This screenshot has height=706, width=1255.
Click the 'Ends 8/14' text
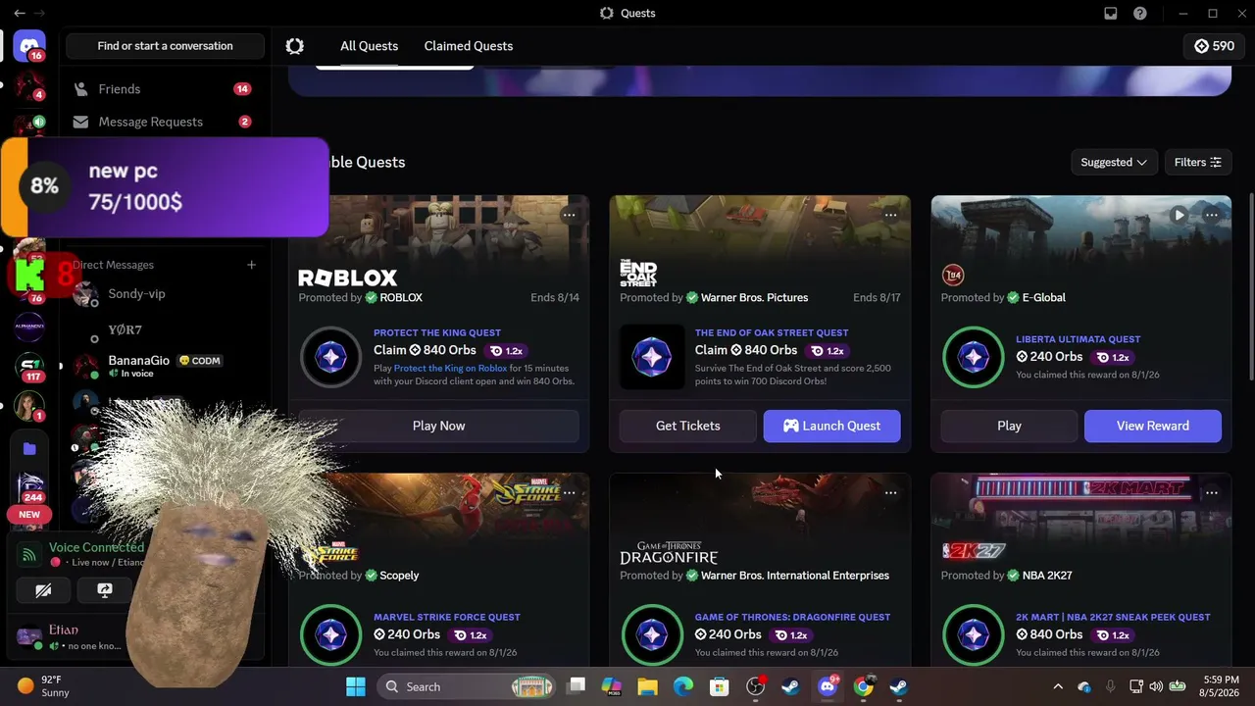pos(555,297)
